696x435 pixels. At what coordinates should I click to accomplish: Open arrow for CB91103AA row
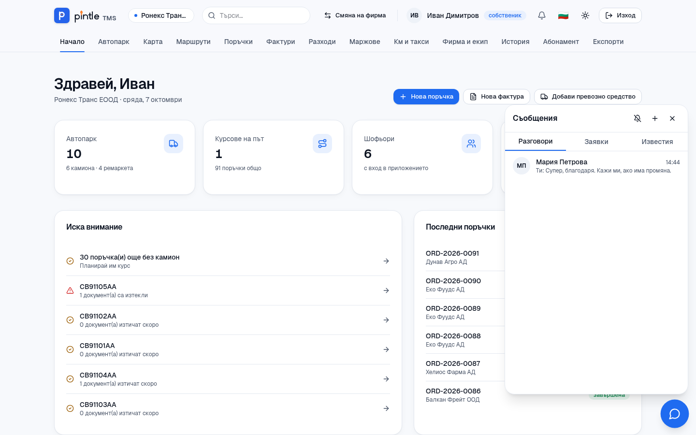pos(386,408)
